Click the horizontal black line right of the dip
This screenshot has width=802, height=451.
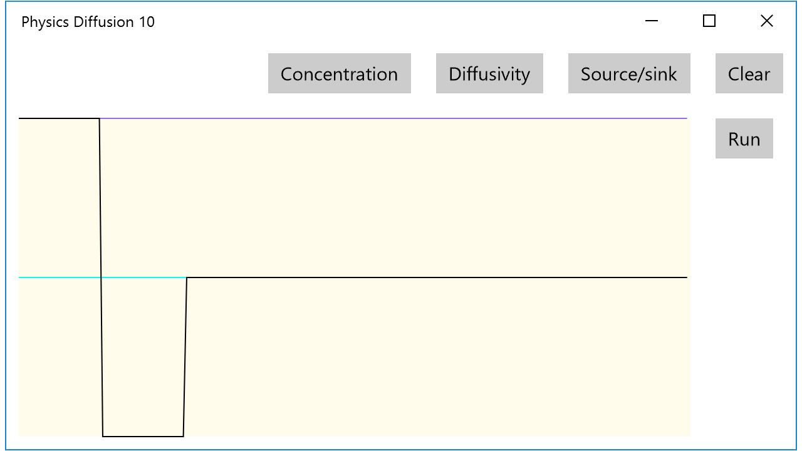[x=437, y=277]
